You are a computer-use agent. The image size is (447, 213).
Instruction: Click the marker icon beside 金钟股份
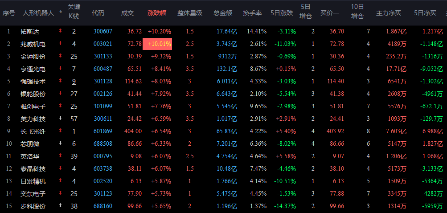60,56
